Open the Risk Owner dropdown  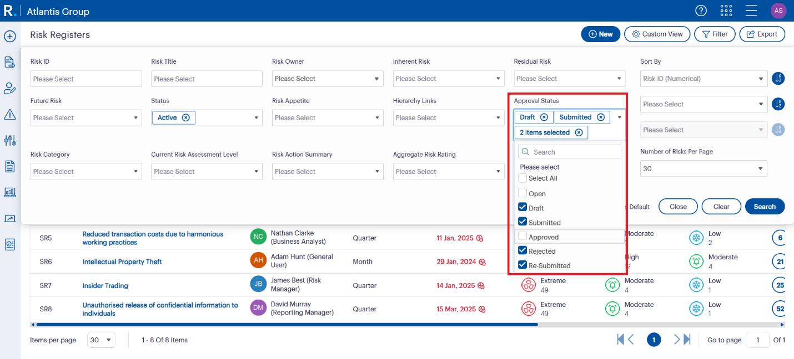click(328, 79)
